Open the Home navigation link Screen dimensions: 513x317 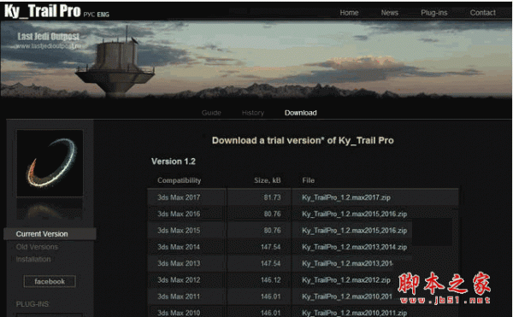[x=349, y=13]
